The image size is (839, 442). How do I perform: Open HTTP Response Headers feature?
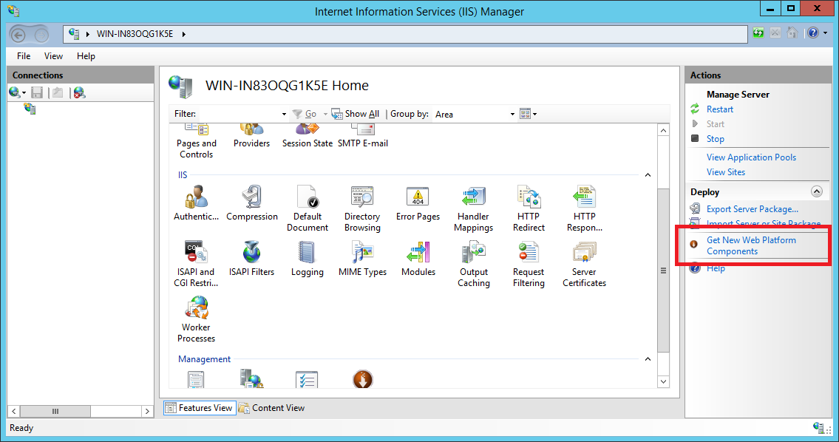coord(584,208)
